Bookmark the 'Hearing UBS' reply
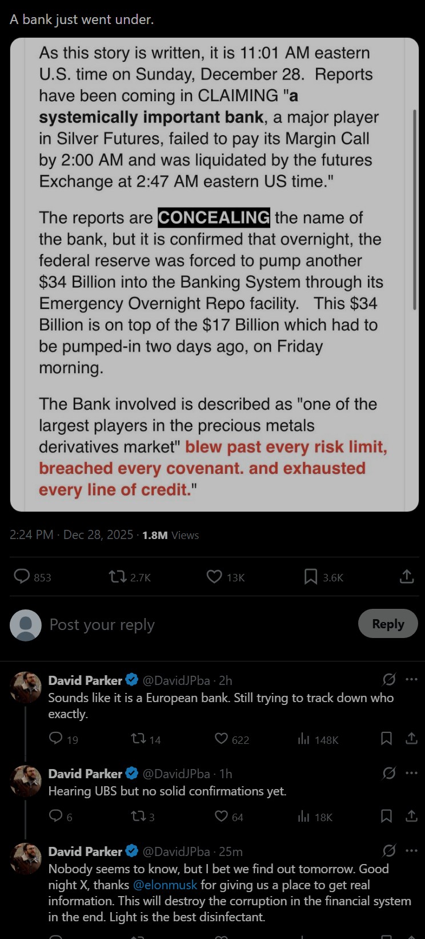The image size is (425, 939). (x=387, y=816)
